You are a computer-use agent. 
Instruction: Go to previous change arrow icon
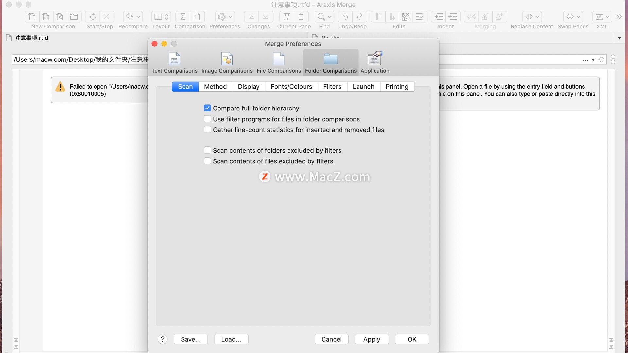tap(252, 17)
